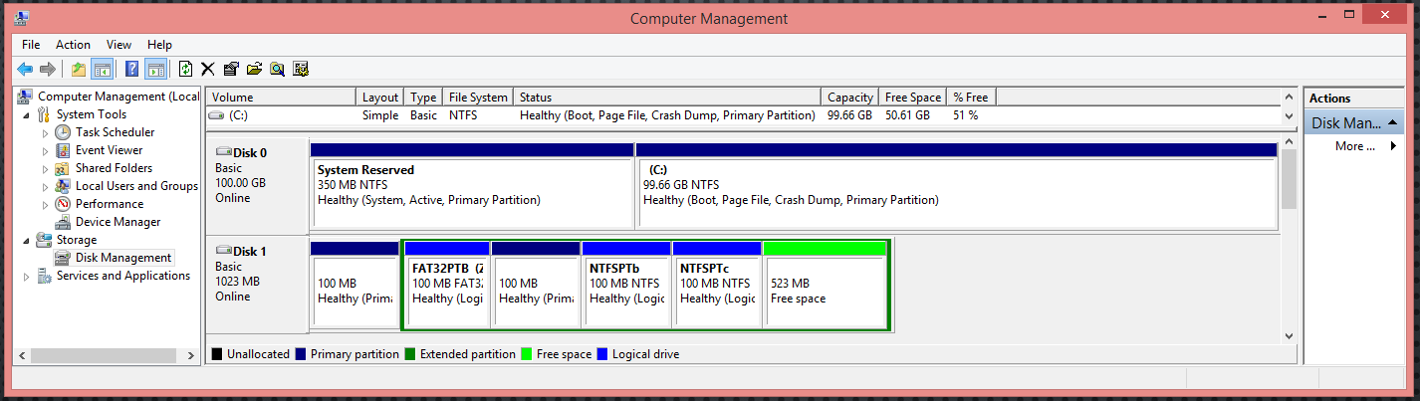The height and width of the screenshot is (401, 1420).
Task: Click console tree horizontal scrollbar right arrow
Action: pyautogui.click(x=193, y=355)
